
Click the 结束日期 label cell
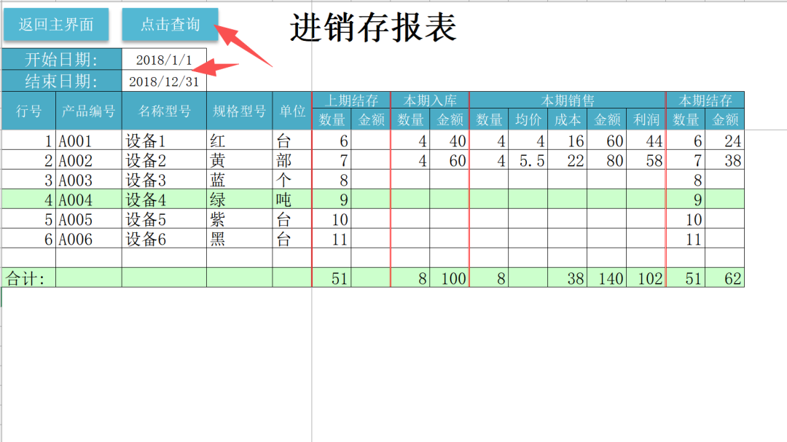point(62,82)
